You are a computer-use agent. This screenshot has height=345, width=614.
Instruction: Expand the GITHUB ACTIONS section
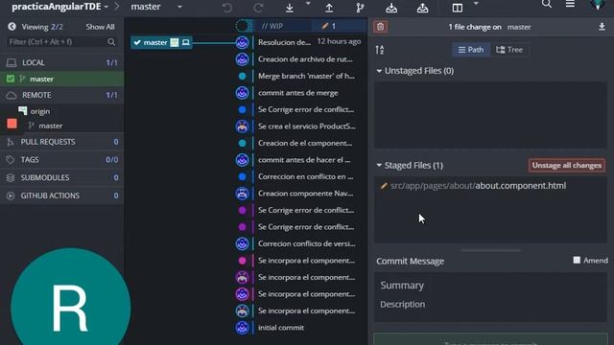pos(61,195)
